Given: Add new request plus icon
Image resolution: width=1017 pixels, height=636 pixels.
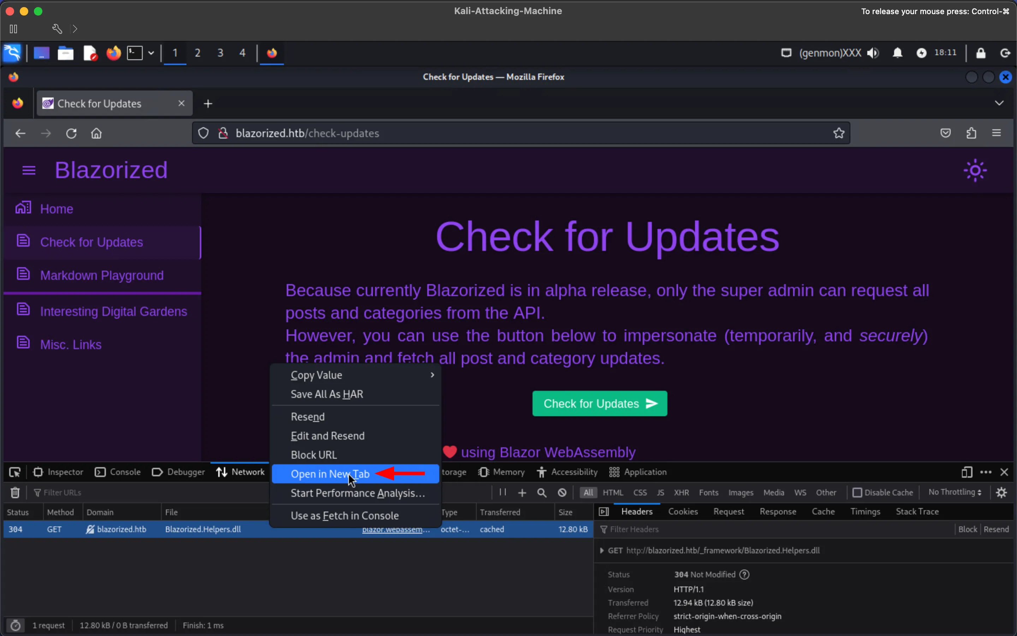Looking at the screenshot, I should coord(522,493).
